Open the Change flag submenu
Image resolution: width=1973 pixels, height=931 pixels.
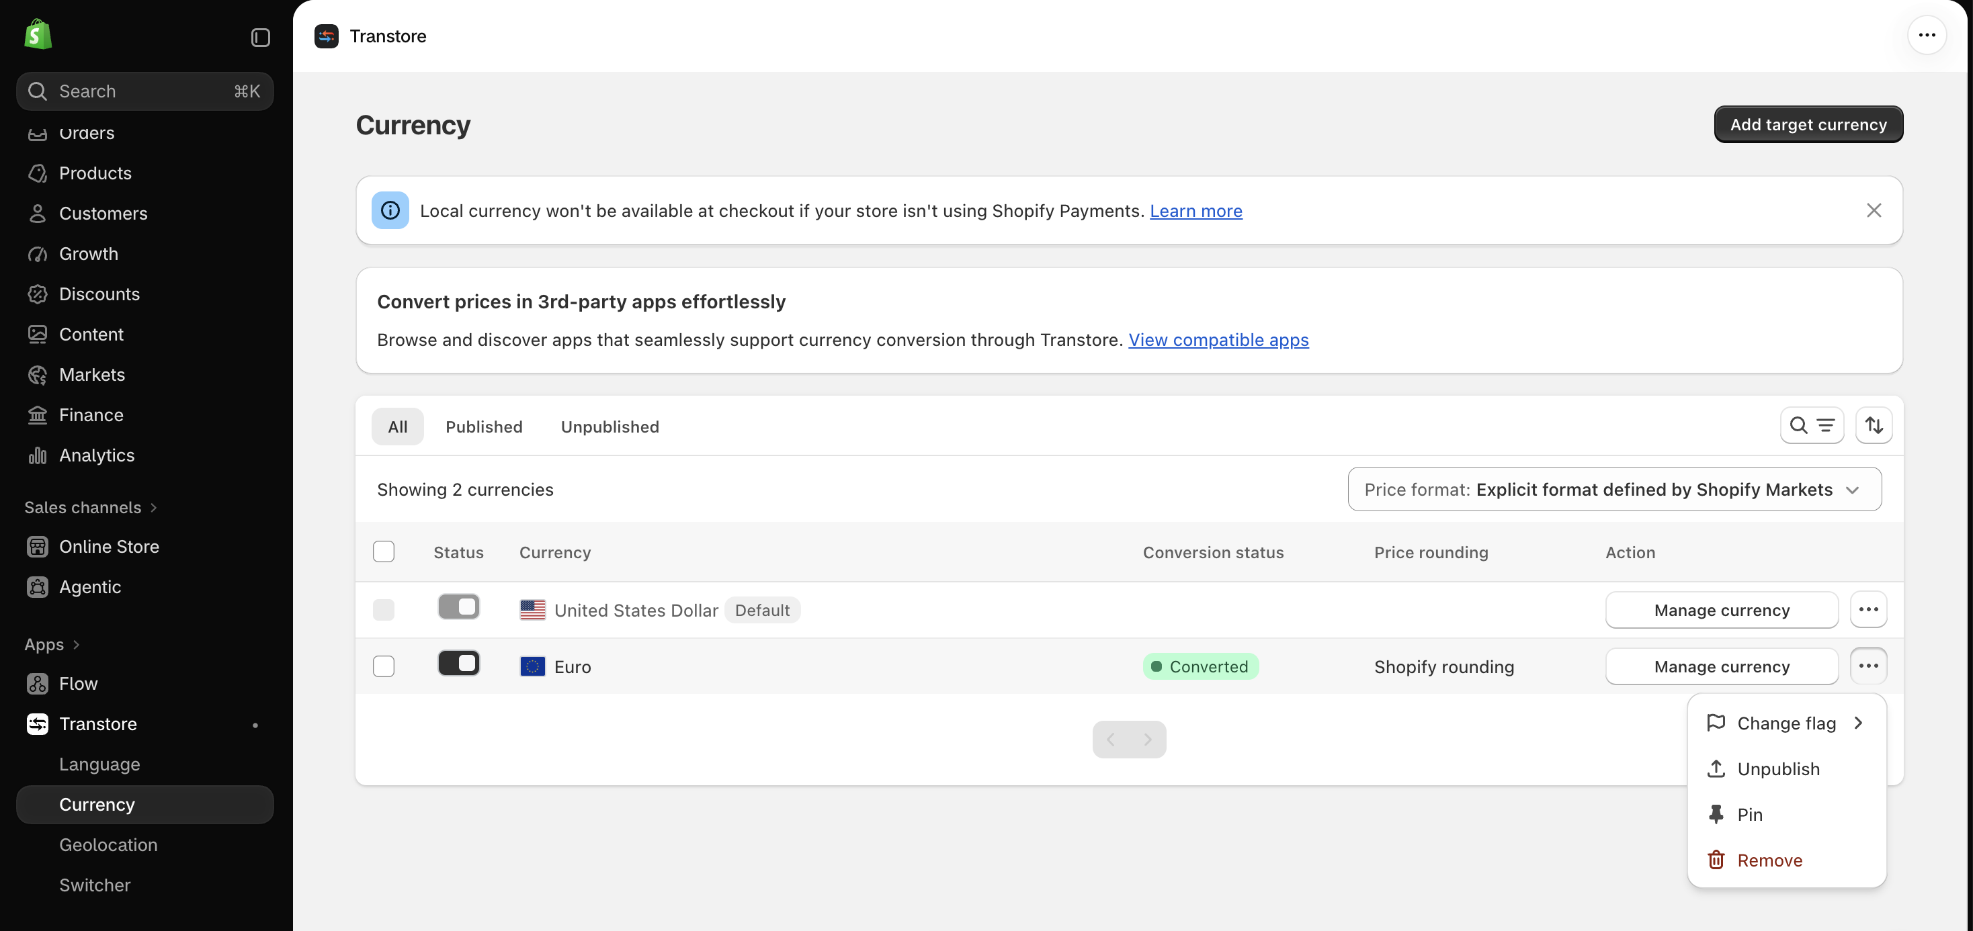1786,723
